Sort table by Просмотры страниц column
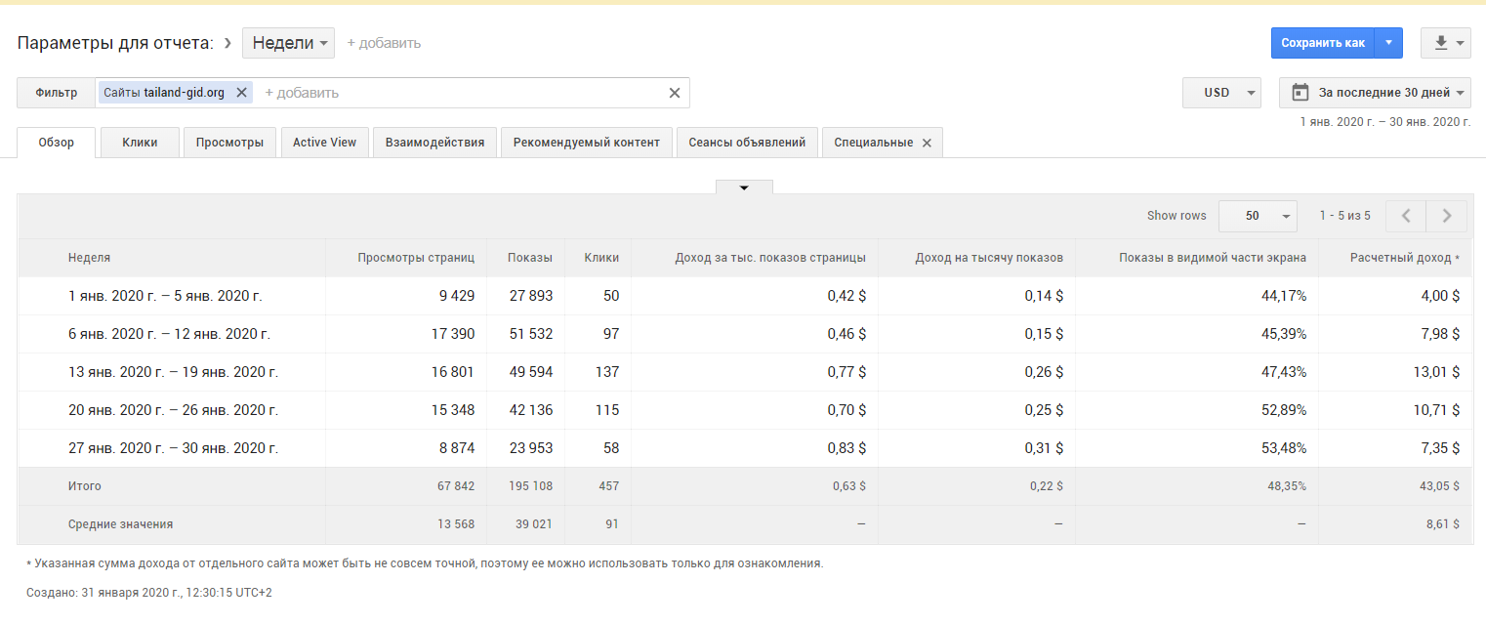 [415, 258]
